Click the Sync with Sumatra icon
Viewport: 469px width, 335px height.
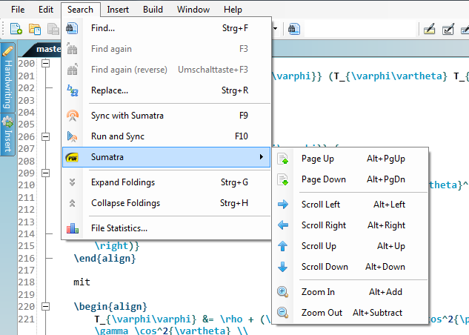click(72, 116)
